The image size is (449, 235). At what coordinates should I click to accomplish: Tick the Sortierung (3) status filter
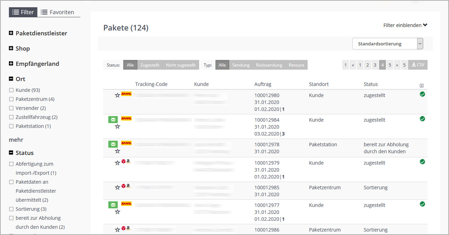(11, 209)
